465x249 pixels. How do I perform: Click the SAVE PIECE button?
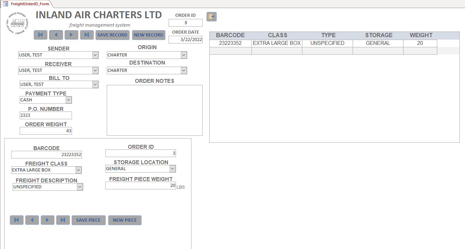pyautogui.click(x=89, y=220)
